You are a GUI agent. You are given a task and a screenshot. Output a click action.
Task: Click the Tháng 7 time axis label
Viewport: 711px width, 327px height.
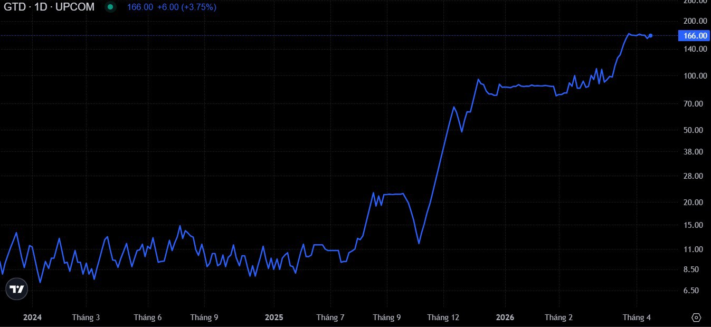(330, 318)
